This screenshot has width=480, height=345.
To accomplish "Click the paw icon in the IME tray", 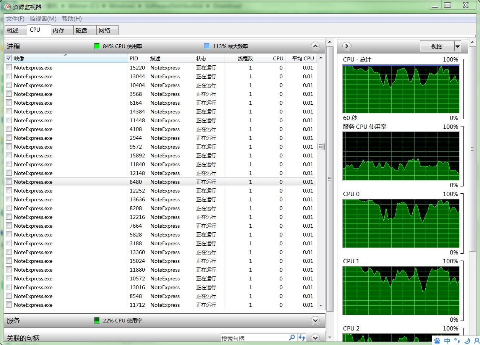I will click(438, 340).
